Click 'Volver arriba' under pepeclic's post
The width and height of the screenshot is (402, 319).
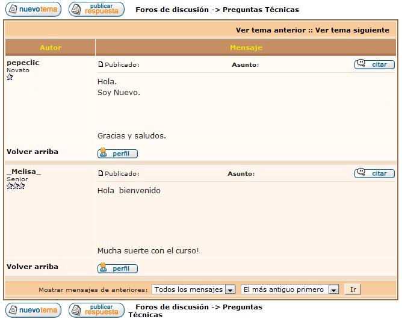pyautogui.click(x=32, y=152)
